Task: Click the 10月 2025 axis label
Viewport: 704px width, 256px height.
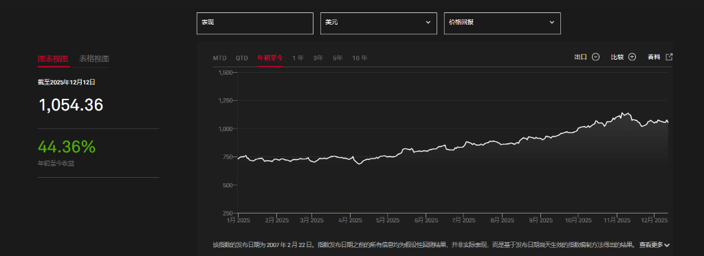Action: click(577, 220)
